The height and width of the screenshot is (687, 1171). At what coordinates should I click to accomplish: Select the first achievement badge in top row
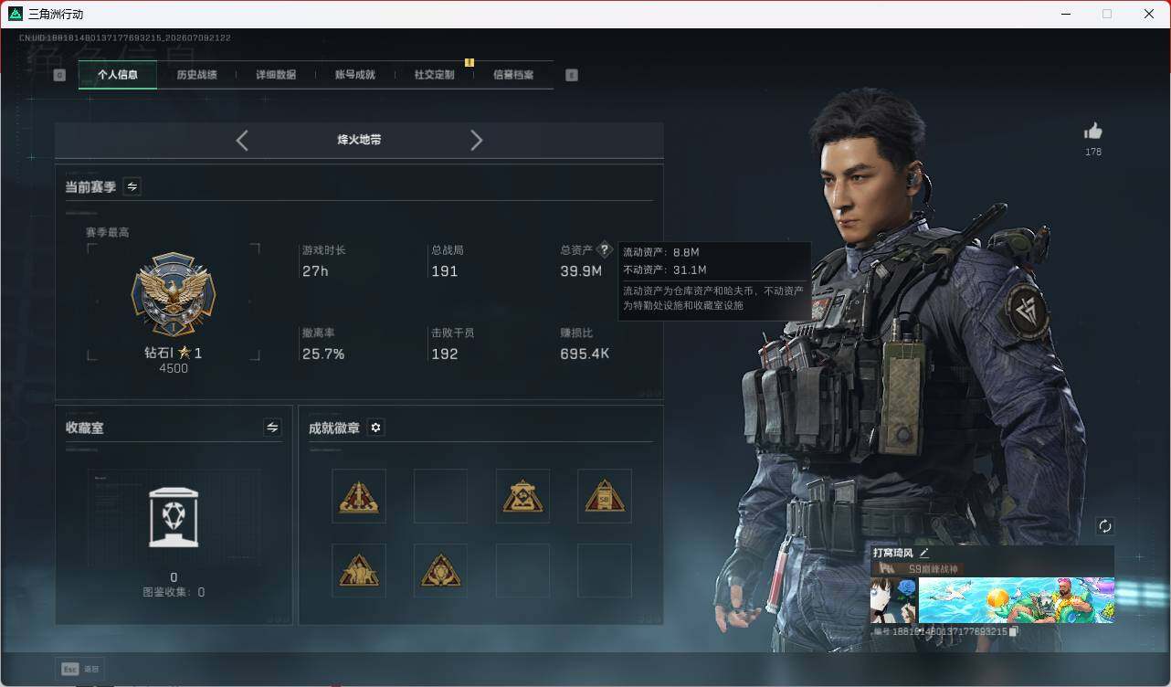click(x=359, y=496)
